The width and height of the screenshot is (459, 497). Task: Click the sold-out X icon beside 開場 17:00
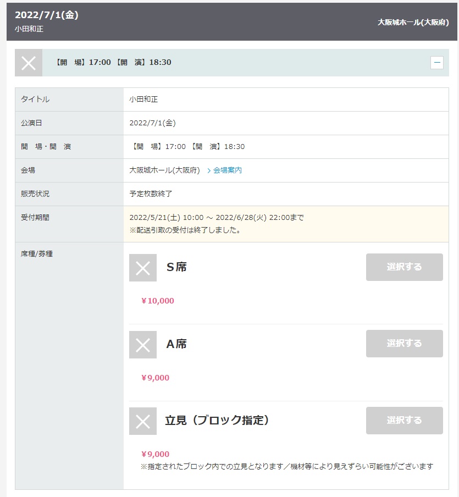(x=29, y=63)
